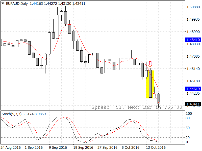Click the stochastic scale value 100

[189, 114]
